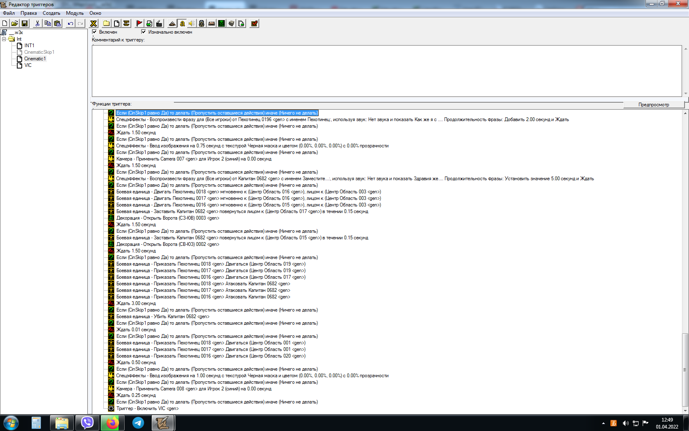Viewport: 689px width, 431px height.
Task: Open Firefox from the taskbar
Action: tap(112, 423)
